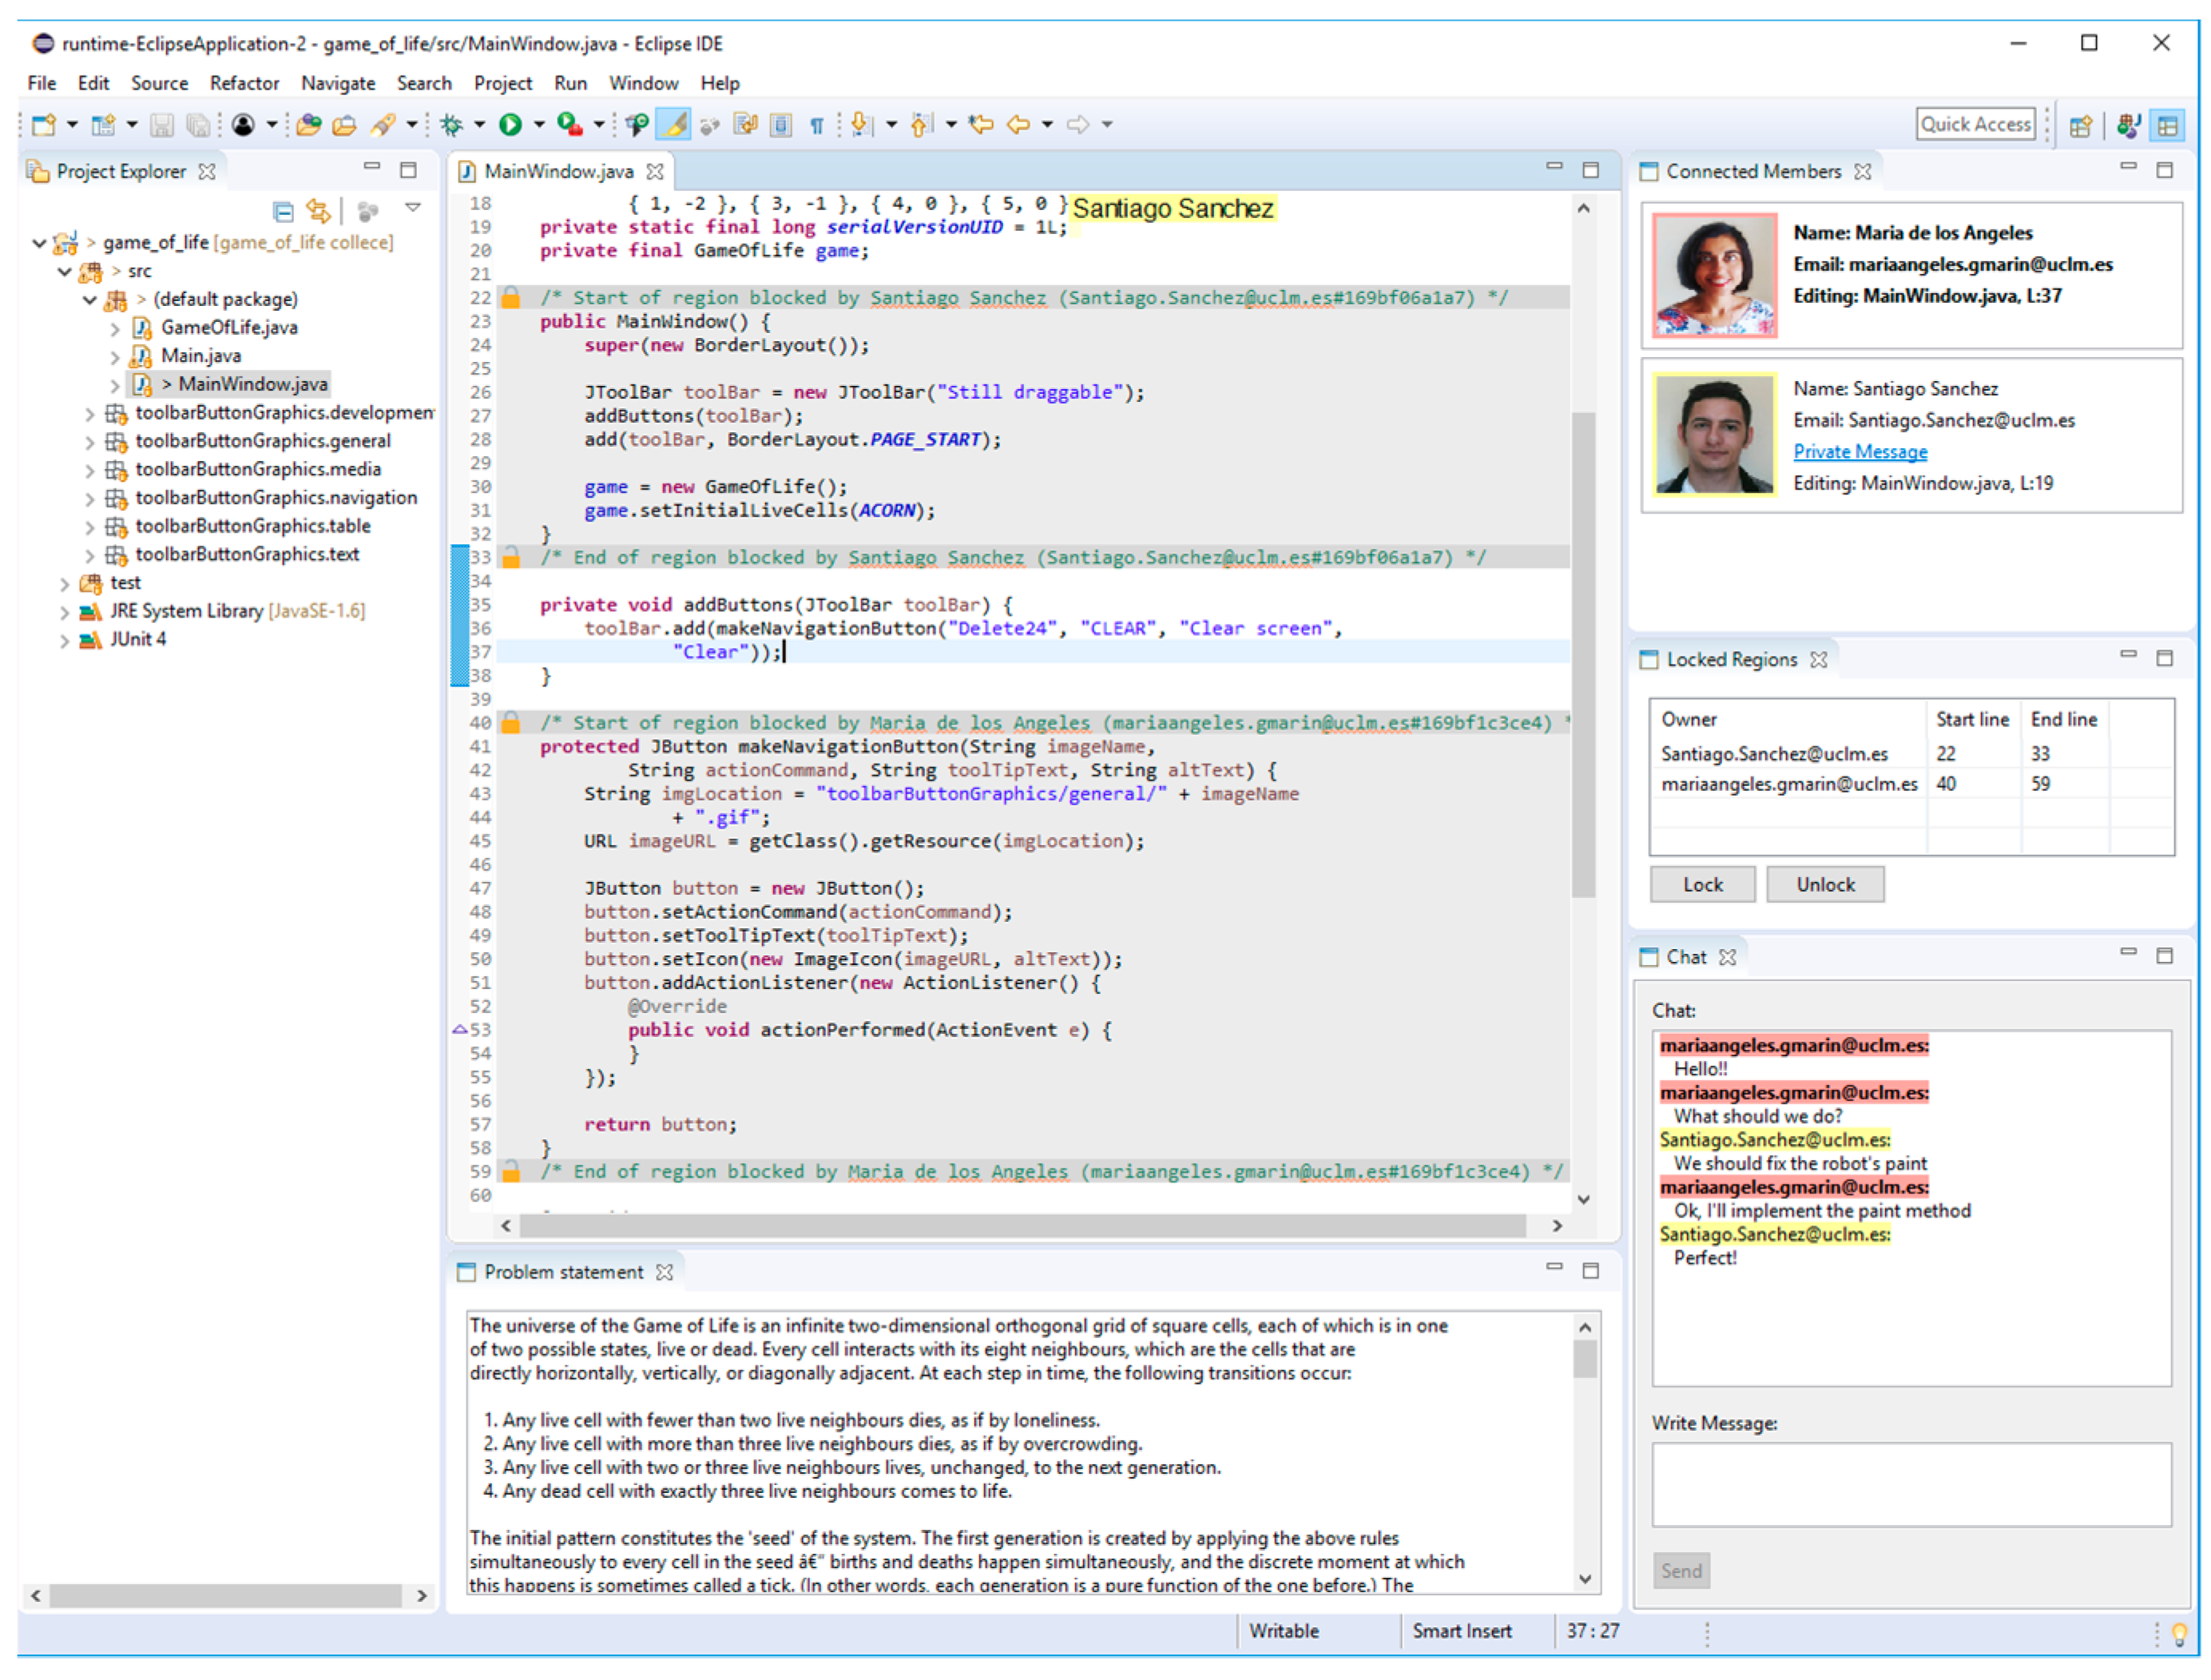Click the Last Edit Location icon
This screenshot has width=2211, height=1680.
click(981, 124)
